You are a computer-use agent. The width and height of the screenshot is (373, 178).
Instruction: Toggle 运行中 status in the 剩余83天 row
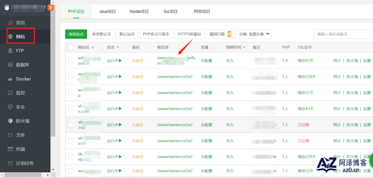(x=114, y=61)
